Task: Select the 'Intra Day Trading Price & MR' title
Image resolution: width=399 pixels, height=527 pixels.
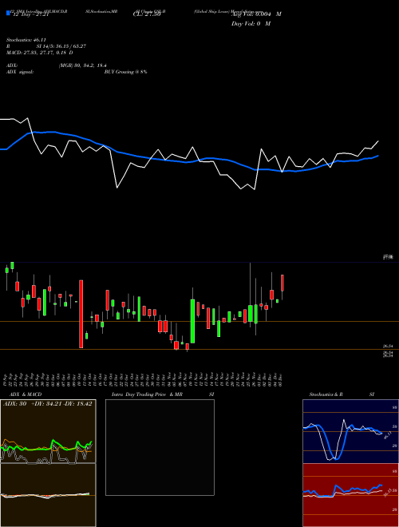Action: coord(148,394)
